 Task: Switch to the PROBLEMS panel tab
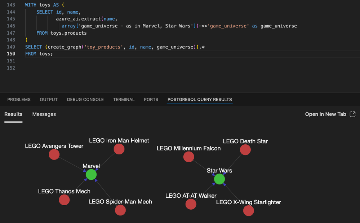click(19, 100)
